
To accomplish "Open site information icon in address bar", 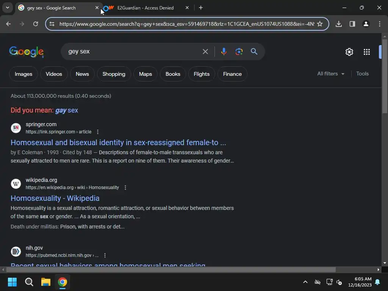I will tap(52, 24).
